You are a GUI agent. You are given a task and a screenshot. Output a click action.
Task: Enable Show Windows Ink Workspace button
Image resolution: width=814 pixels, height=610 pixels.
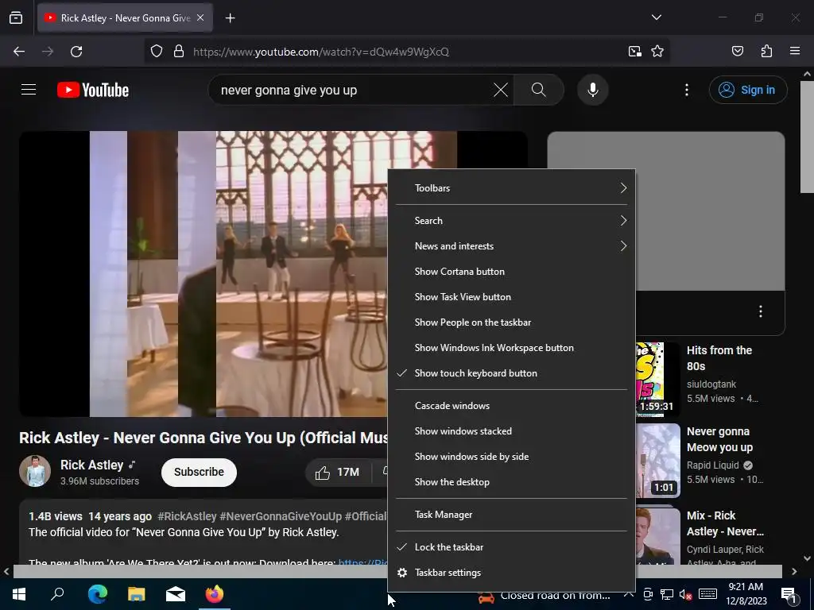point(511,348)
